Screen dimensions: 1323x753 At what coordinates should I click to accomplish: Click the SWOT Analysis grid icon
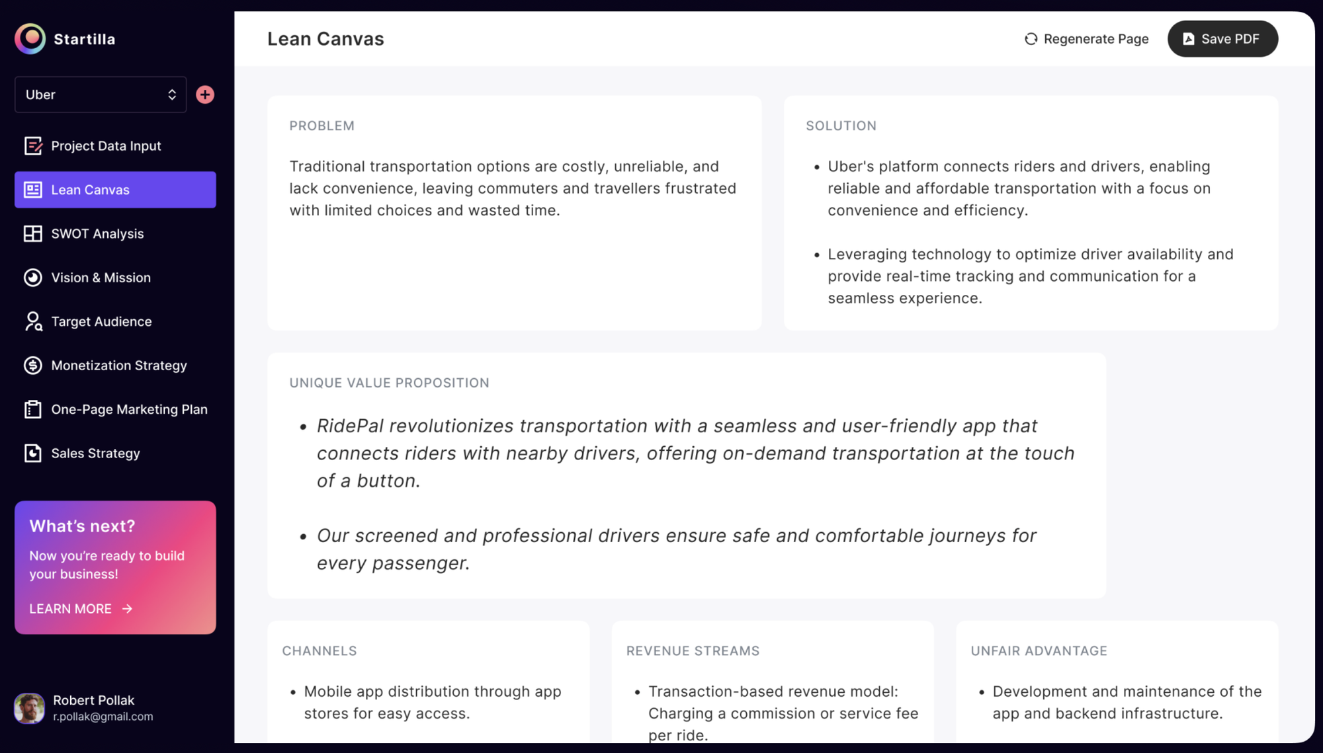coord(33,234)
